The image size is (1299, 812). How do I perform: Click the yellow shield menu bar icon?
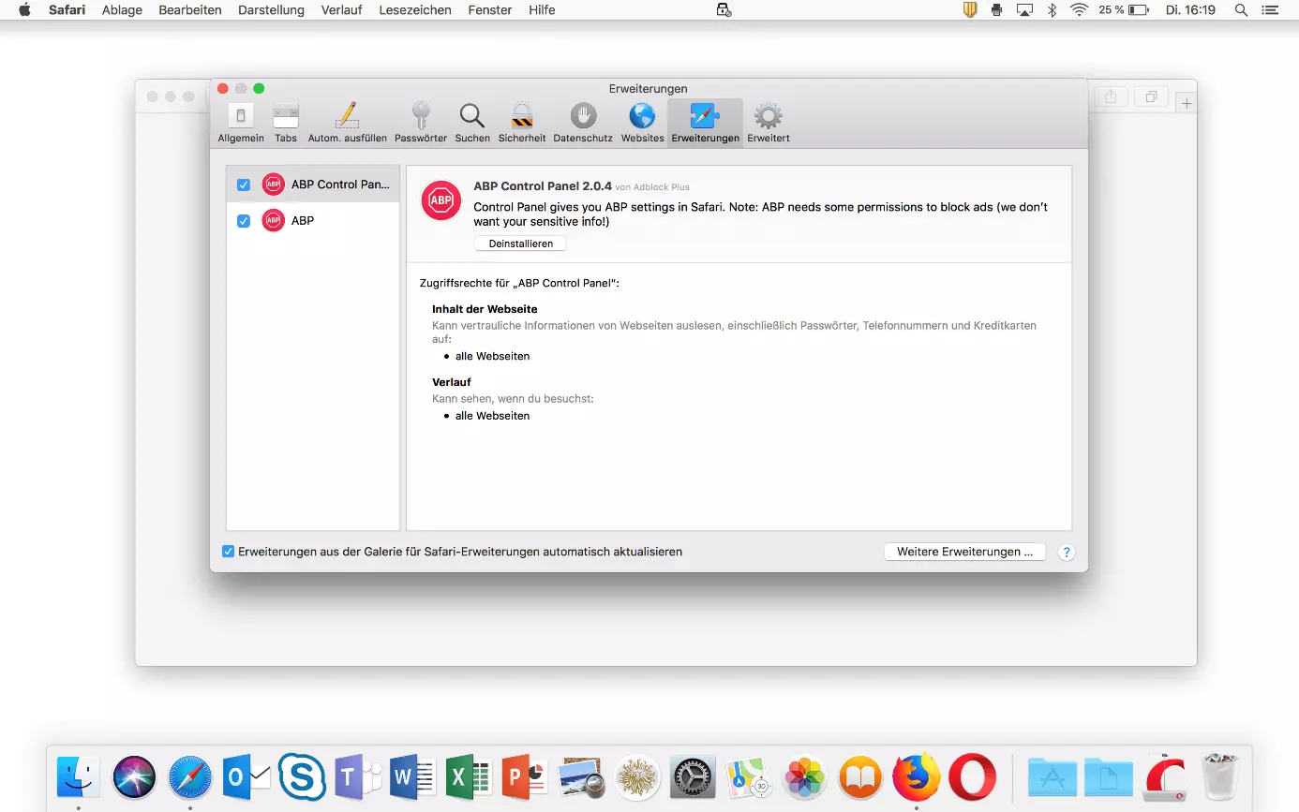coord(970,10)
